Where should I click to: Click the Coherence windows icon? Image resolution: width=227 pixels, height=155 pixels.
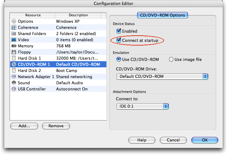[14, 27]
